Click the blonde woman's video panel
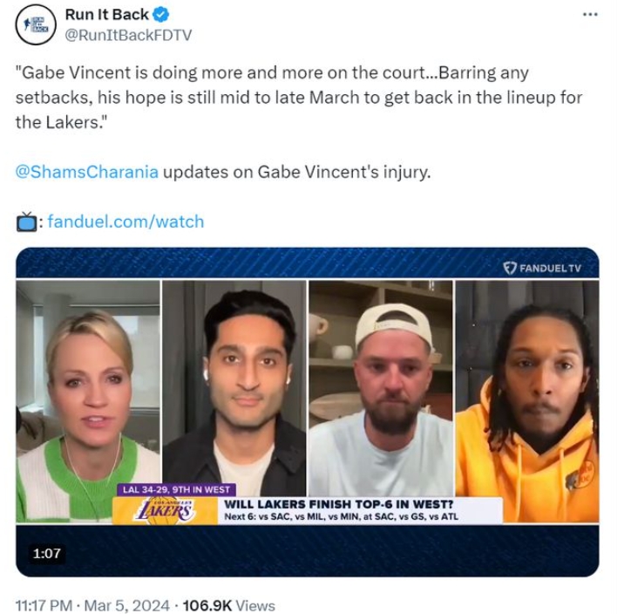The height and width of the screenshot is (614, 617). coord(88,401)
